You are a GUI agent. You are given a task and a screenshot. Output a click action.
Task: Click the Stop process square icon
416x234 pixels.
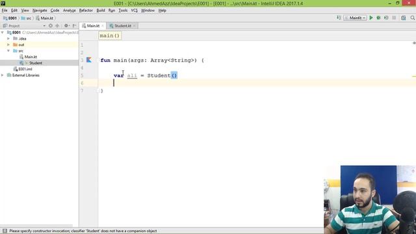pos(394,18)
